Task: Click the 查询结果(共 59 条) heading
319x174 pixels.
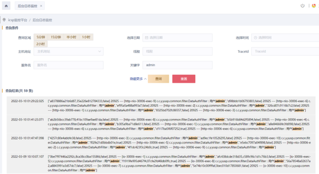Action: point(19,91)
